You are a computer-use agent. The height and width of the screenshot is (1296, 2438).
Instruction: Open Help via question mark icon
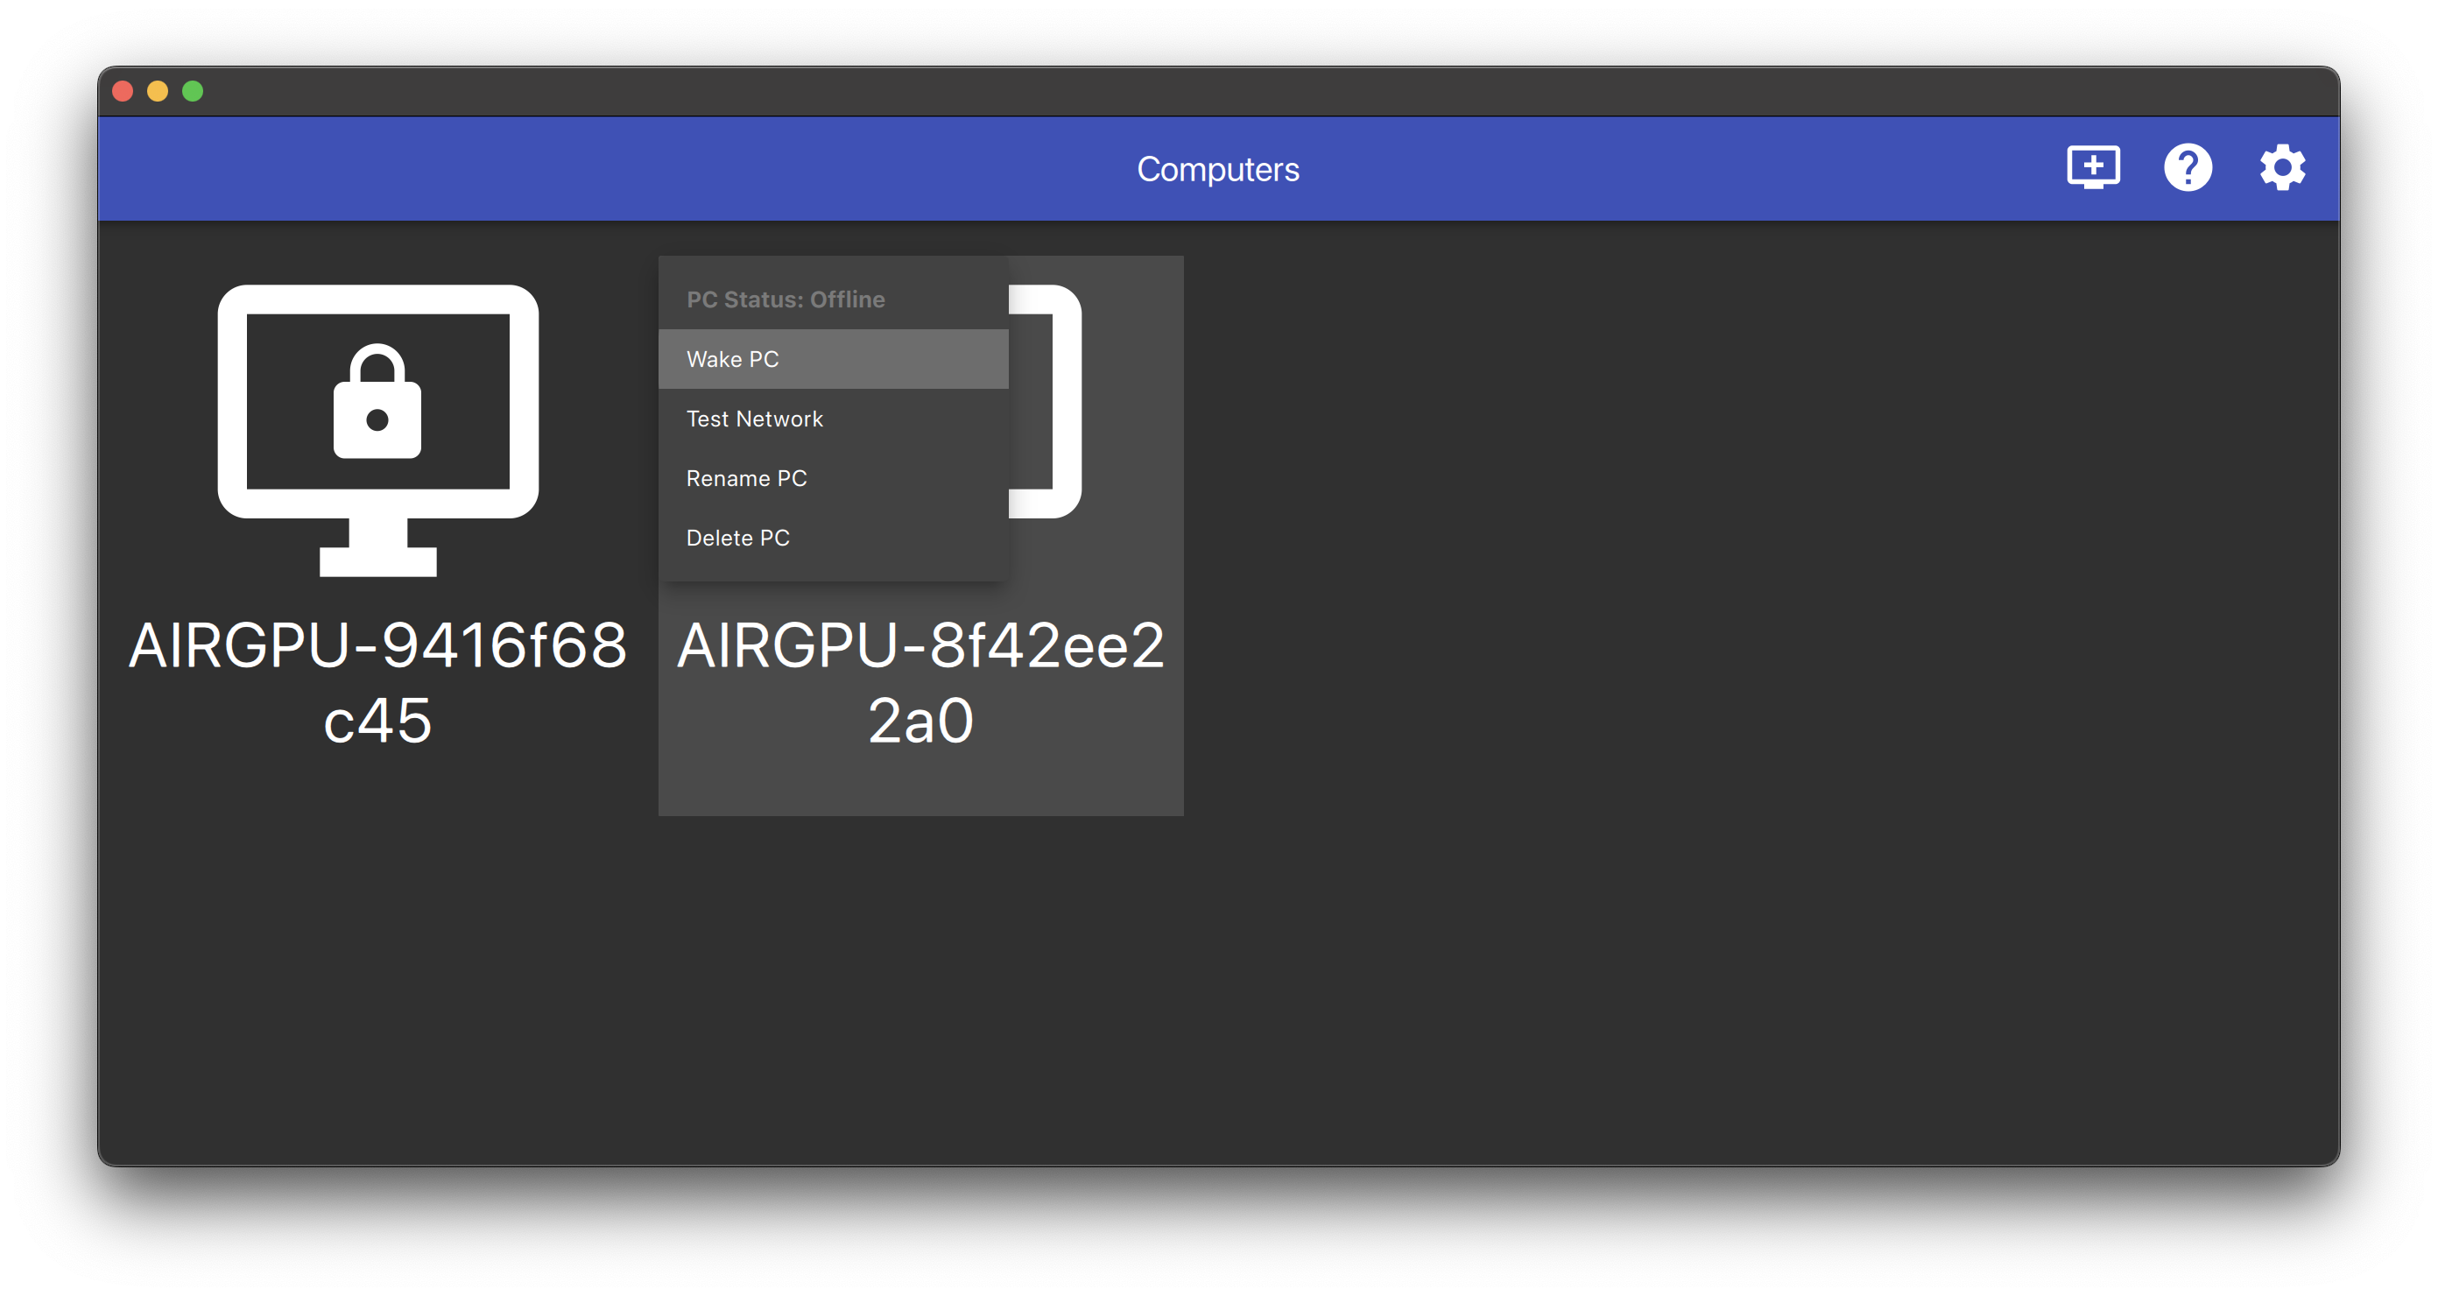tap(2188, 167)
